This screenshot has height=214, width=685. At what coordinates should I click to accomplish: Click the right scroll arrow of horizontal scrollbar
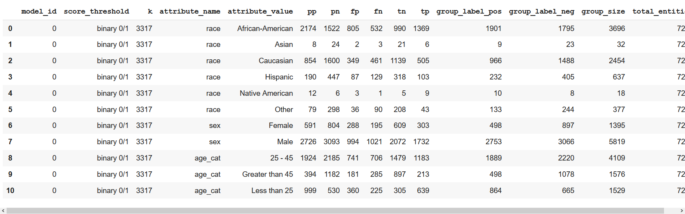682,211
